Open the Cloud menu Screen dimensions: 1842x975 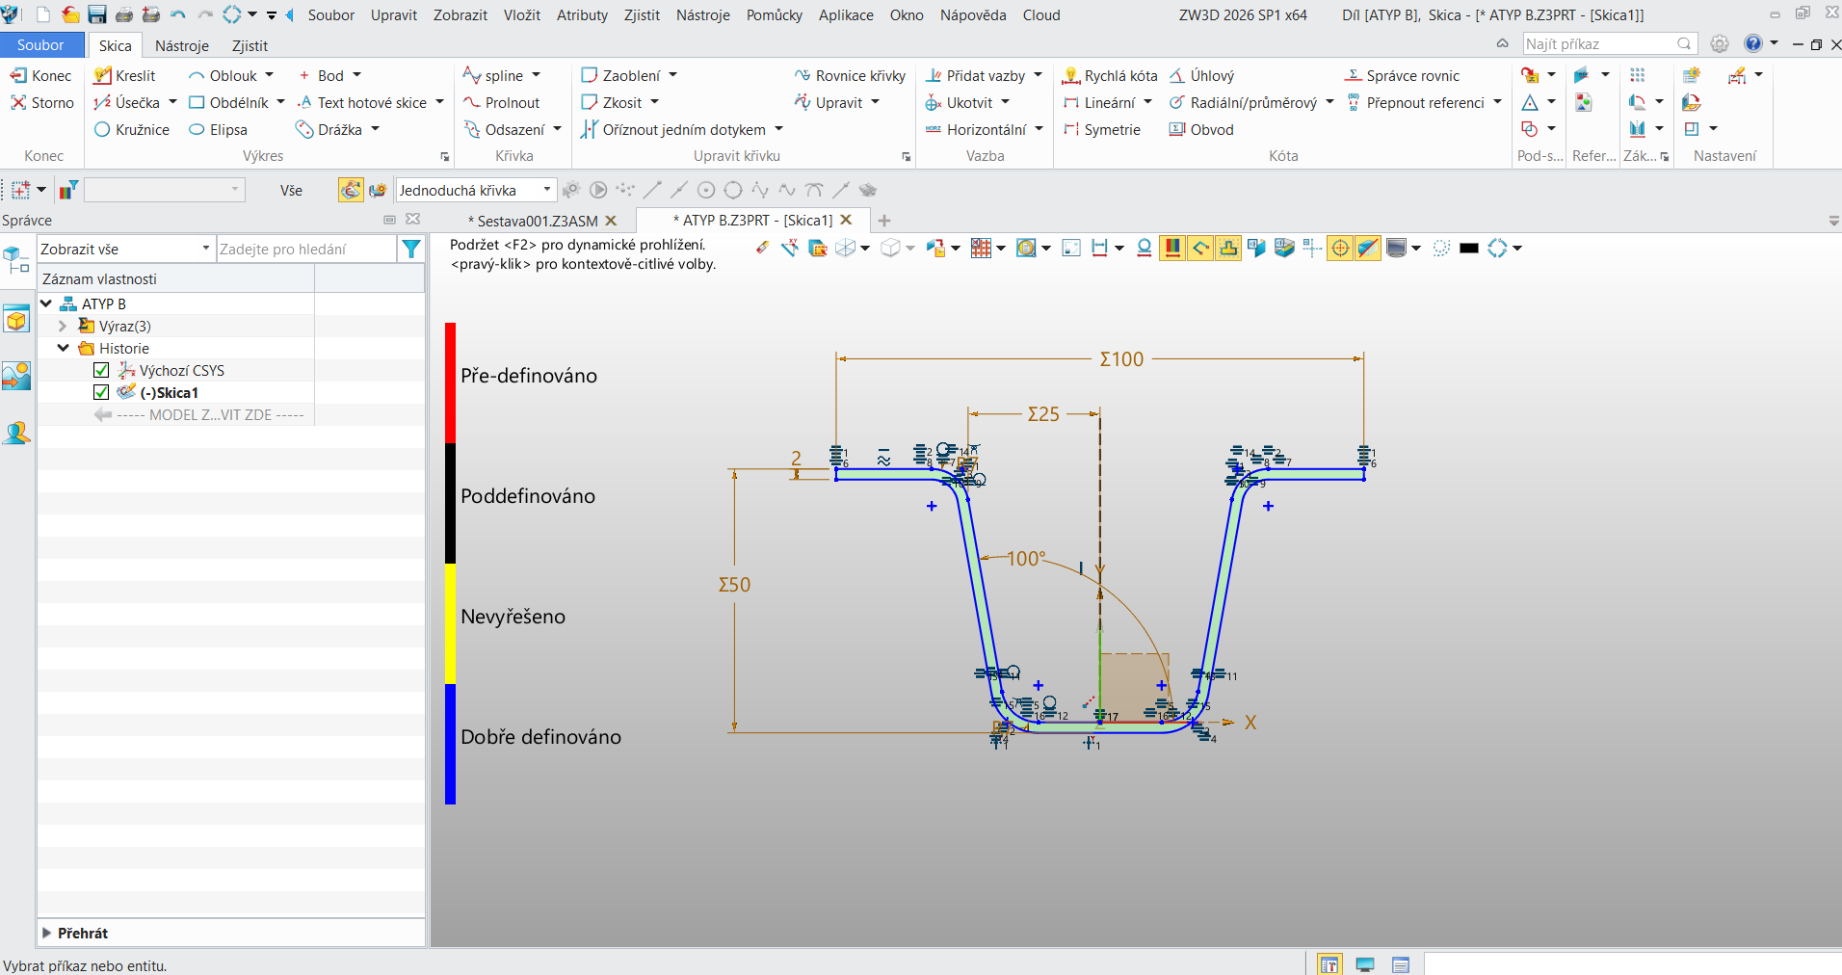tap(1041, 14)
